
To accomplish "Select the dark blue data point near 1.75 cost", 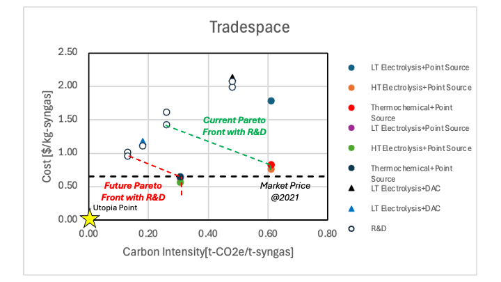I will (x=271, y=101).
